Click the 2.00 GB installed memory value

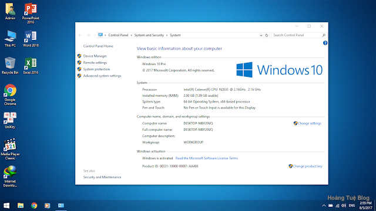pyautogui.click(x=201, y=96)
